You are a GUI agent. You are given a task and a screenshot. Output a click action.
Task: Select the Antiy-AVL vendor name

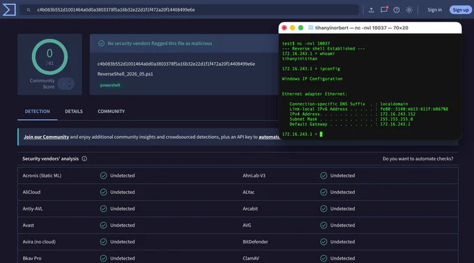coord(33,209)
